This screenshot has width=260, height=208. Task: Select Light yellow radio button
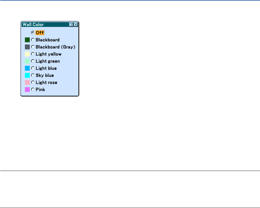pyautogui.click(x=33, y=54)
